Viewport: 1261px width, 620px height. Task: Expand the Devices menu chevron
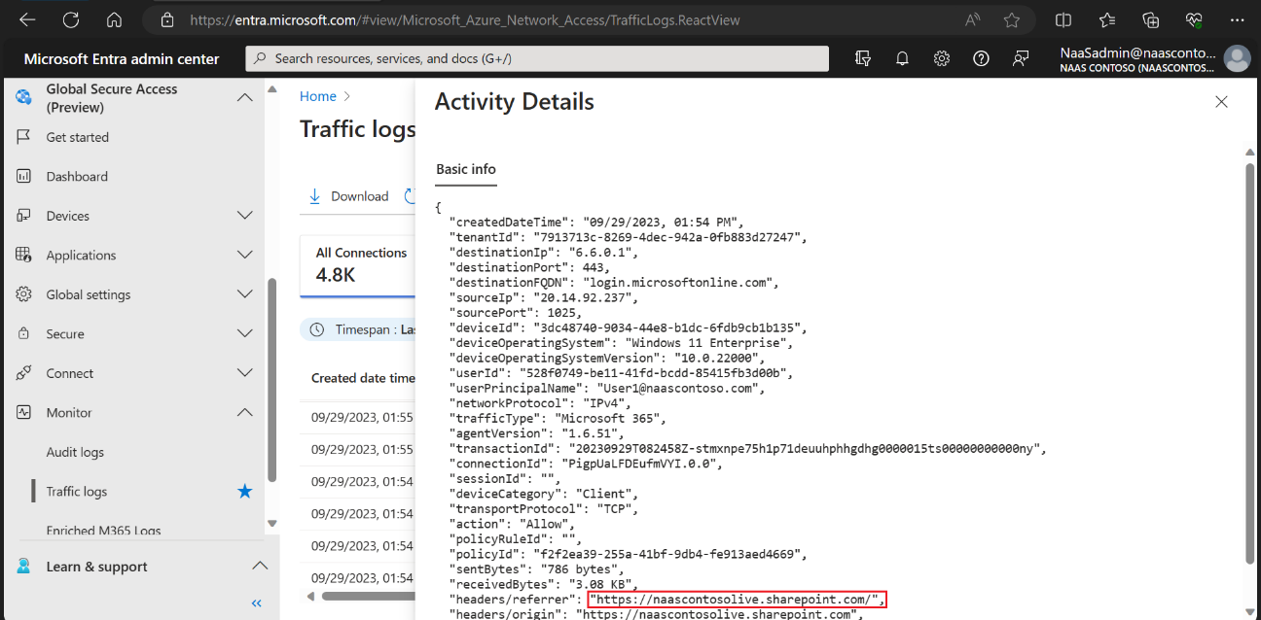click(x=245, y=216)
